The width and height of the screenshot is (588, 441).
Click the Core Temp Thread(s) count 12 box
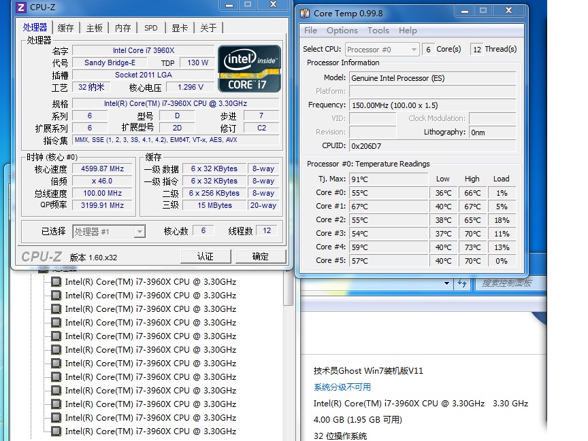pos(476,50)
